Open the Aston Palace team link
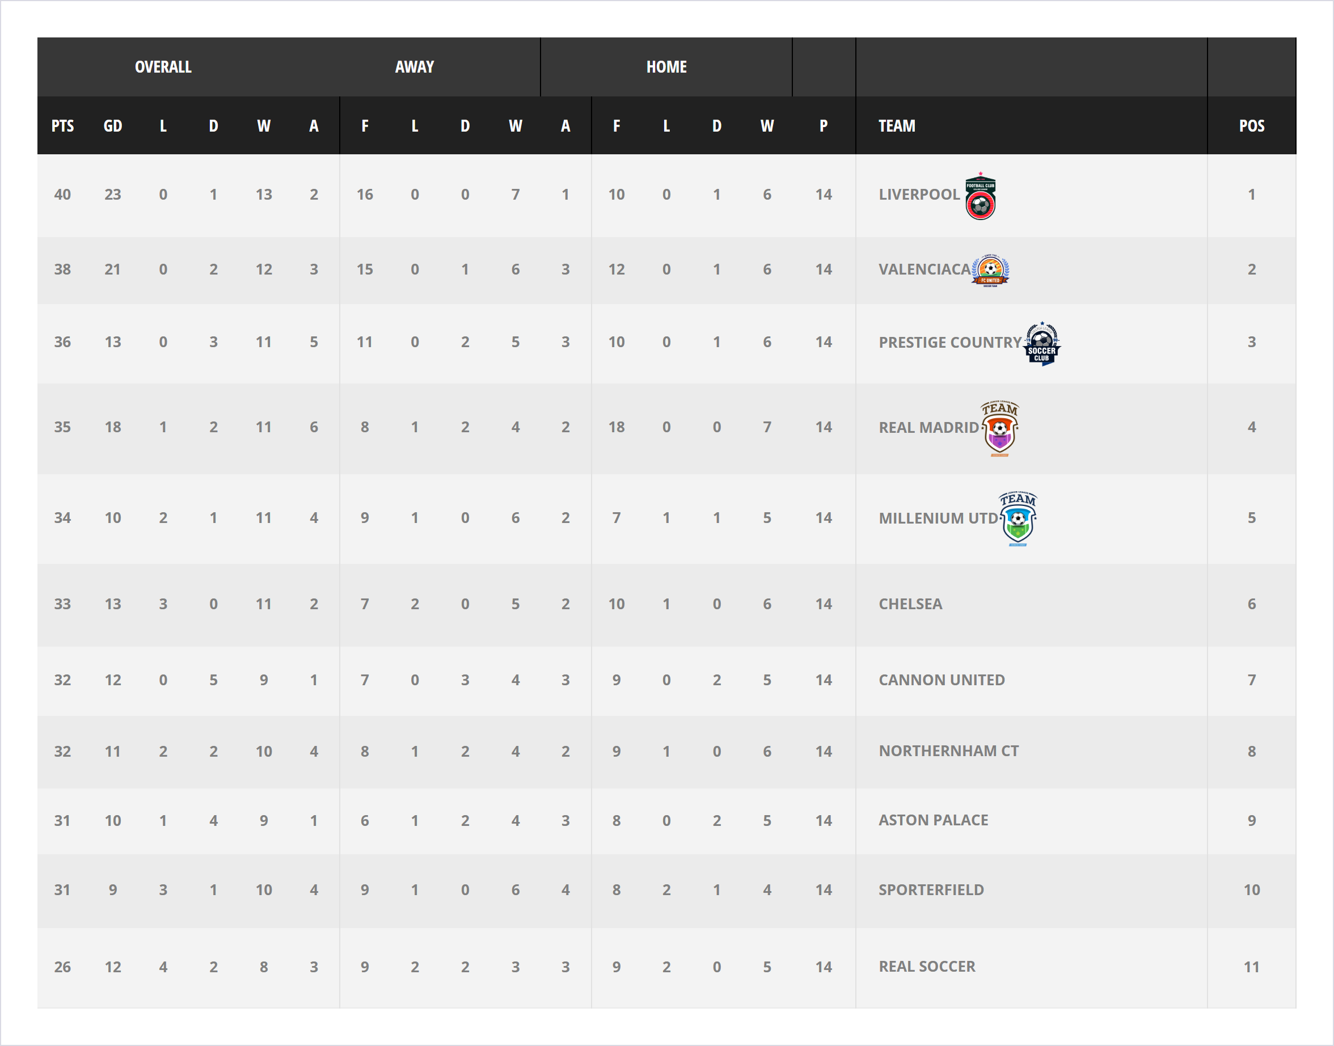The width and height of the screenshot is (1334, 1046). click(933, 820)
